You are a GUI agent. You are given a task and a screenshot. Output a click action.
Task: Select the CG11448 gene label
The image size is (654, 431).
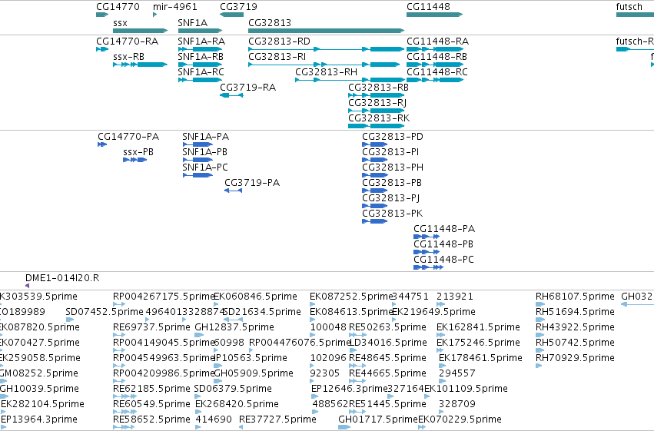(x=428, y=7)
